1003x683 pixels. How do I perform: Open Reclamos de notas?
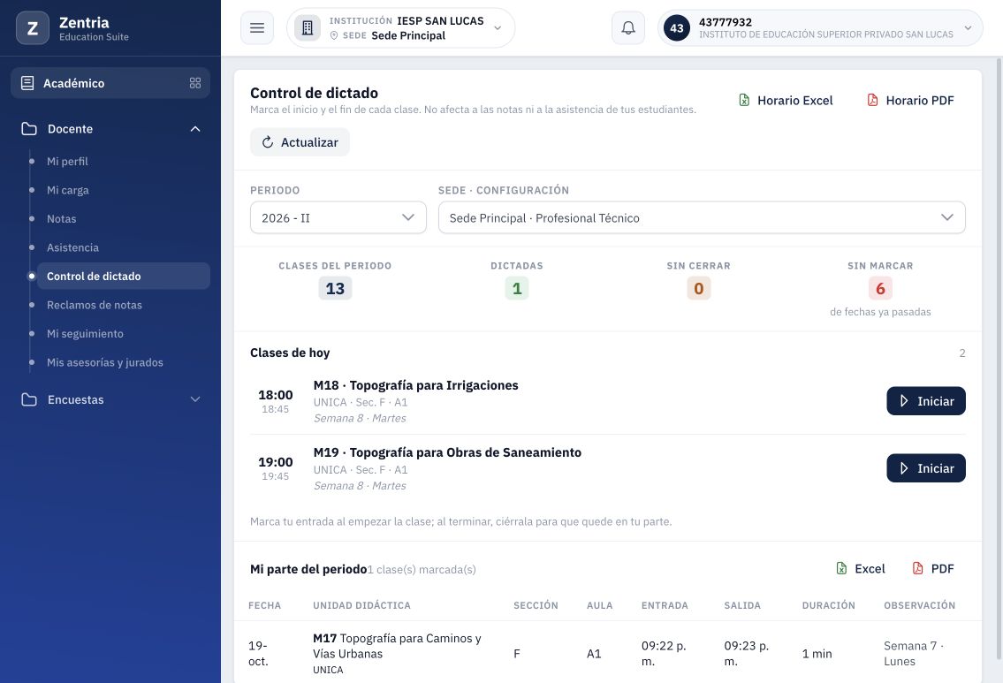(x=94, y=305)
